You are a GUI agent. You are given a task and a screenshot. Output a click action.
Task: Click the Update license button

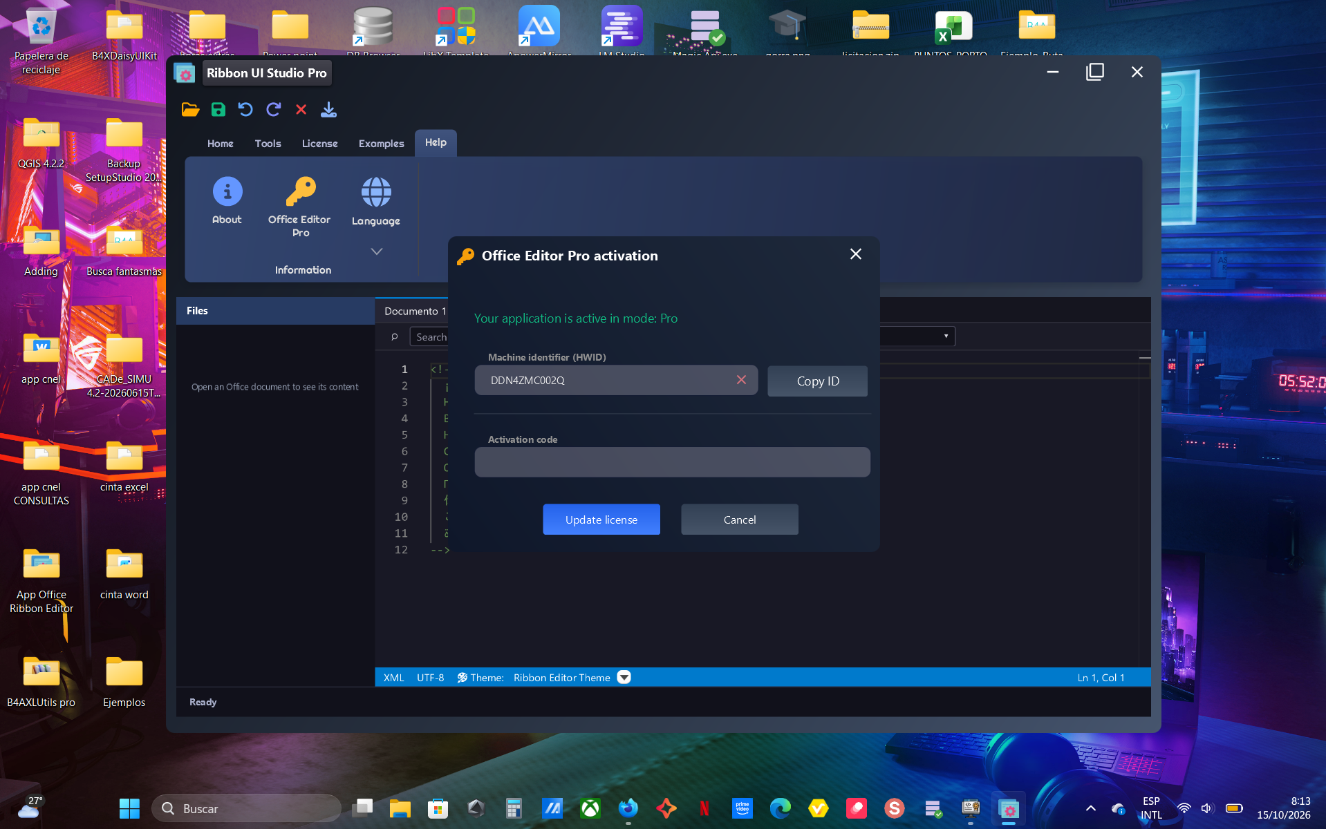(601, 520)
